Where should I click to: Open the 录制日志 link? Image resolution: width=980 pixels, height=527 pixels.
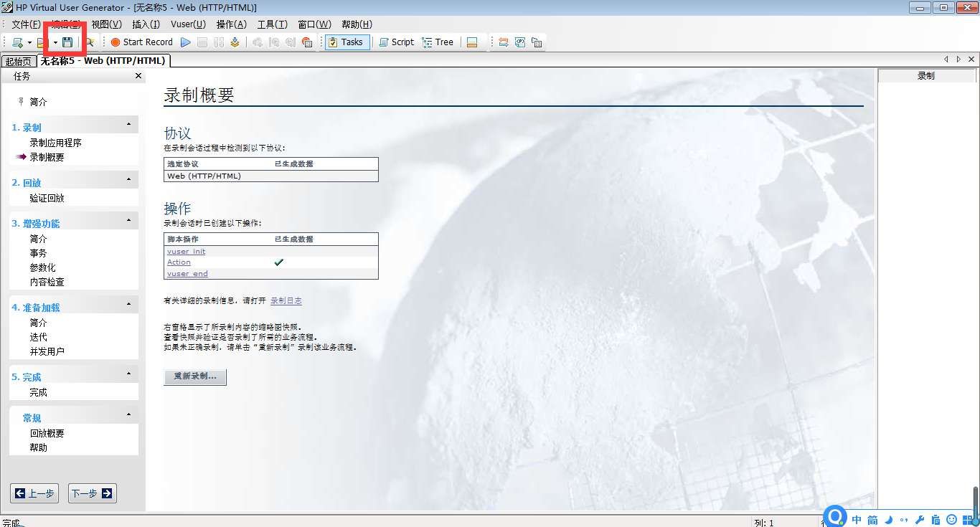pos(286,301)
